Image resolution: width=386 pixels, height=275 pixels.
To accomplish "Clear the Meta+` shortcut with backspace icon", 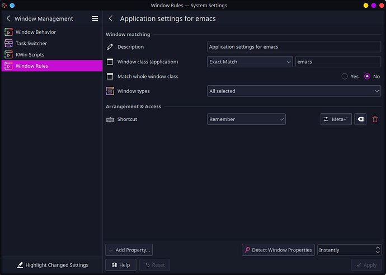I will (360, 119).
